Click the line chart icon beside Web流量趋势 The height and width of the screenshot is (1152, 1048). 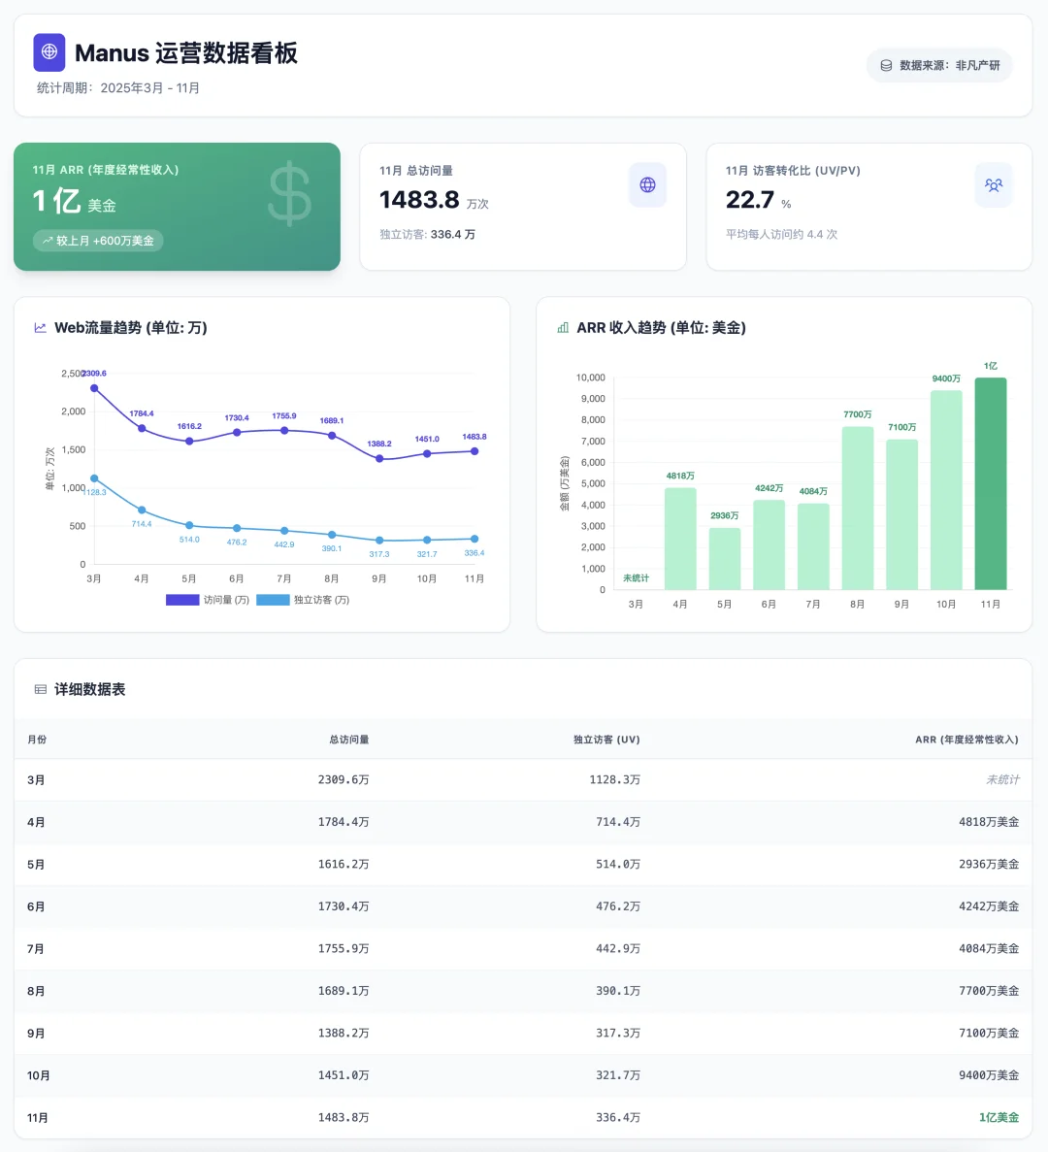[x=40, y=328]
